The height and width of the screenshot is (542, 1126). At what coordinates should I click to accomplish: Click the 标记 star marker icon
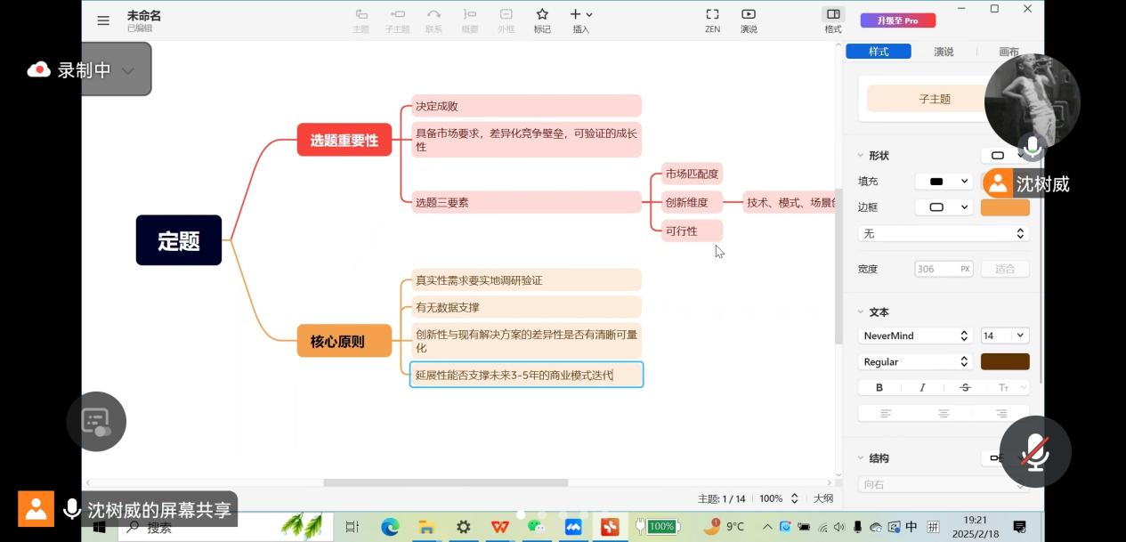click(x=541, y=20)
